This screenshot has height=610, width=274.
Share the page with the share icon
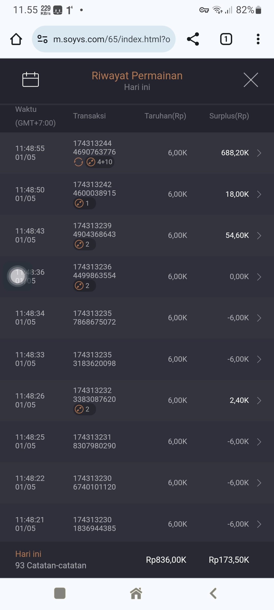pyautogui.click(x=193, y=39)
